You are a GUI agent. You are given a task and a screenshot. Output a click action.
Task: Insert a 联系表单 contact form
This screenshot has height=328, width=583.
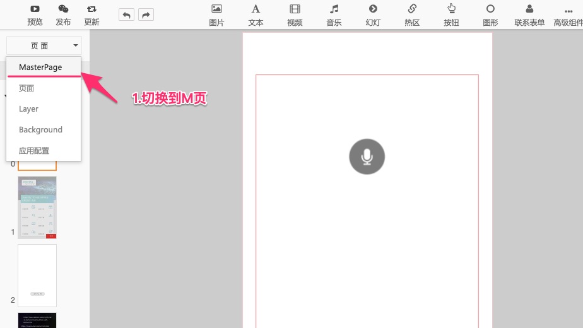[x=529, y=9]
